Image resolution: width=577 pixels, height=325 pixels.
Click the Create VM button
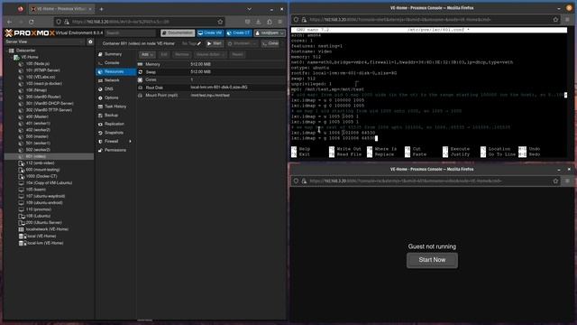pyautogui.click(x=210, y=32)
